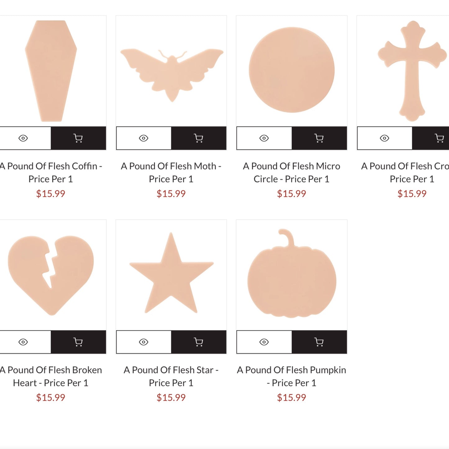Quick view the Micro Circle via eye icon
Viewport: 449px width, 449px height.
[264, 138]
